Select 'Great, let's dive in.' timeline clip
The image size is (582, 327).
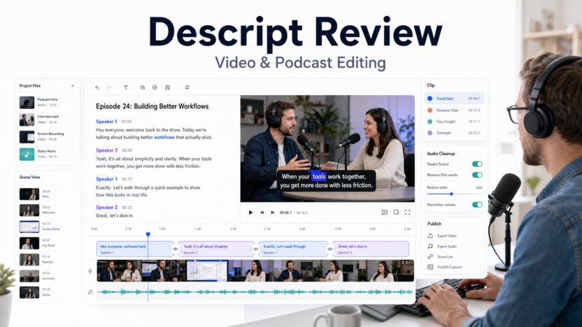pyautogui.click(x=371, y=249)
